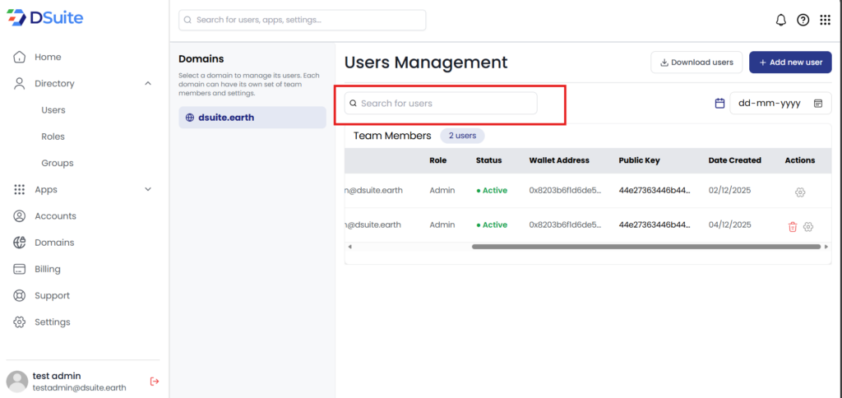Click the DSuite logo
Viewport: 842px width, 398px height.
[x=48, y=18]
